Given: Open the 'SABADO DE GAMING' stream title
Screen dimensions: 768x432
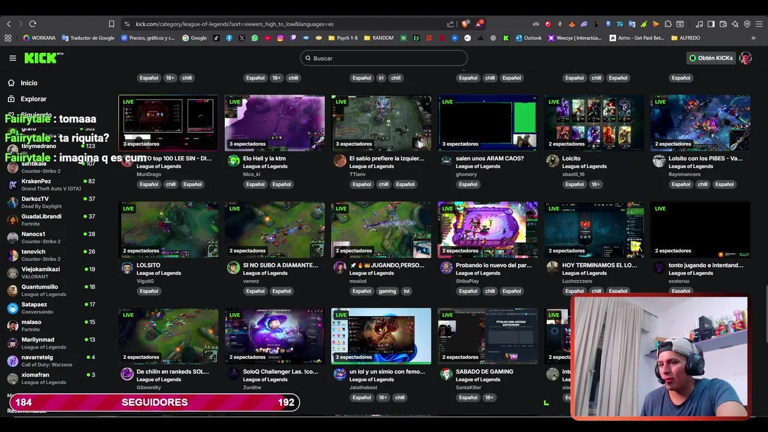Looking at the screenshot, I should point(484,371).
